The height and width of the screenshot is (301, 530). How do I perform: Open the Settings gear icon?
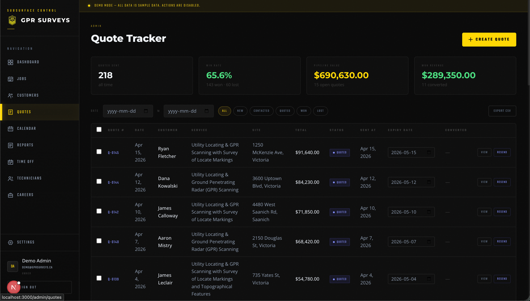click(x=10, y=242)
